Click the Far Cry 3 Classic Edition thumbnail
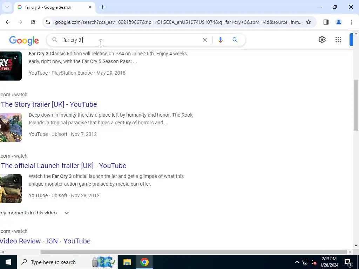This screenshot has height=269, width=359. 11,66
